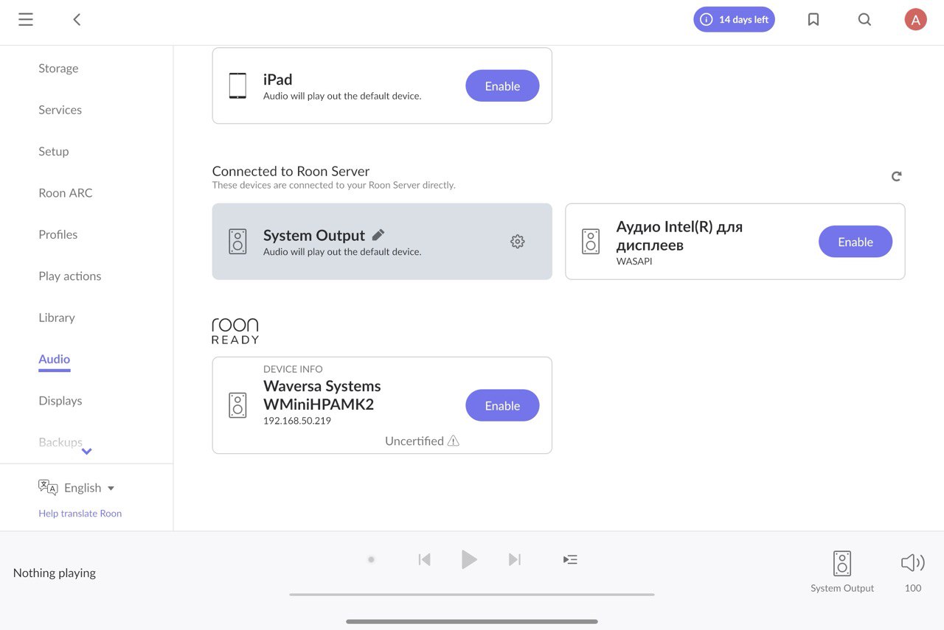Open the play queue icon
The width and height of the screenshot is (944, 630).
(x=570, y=560)
